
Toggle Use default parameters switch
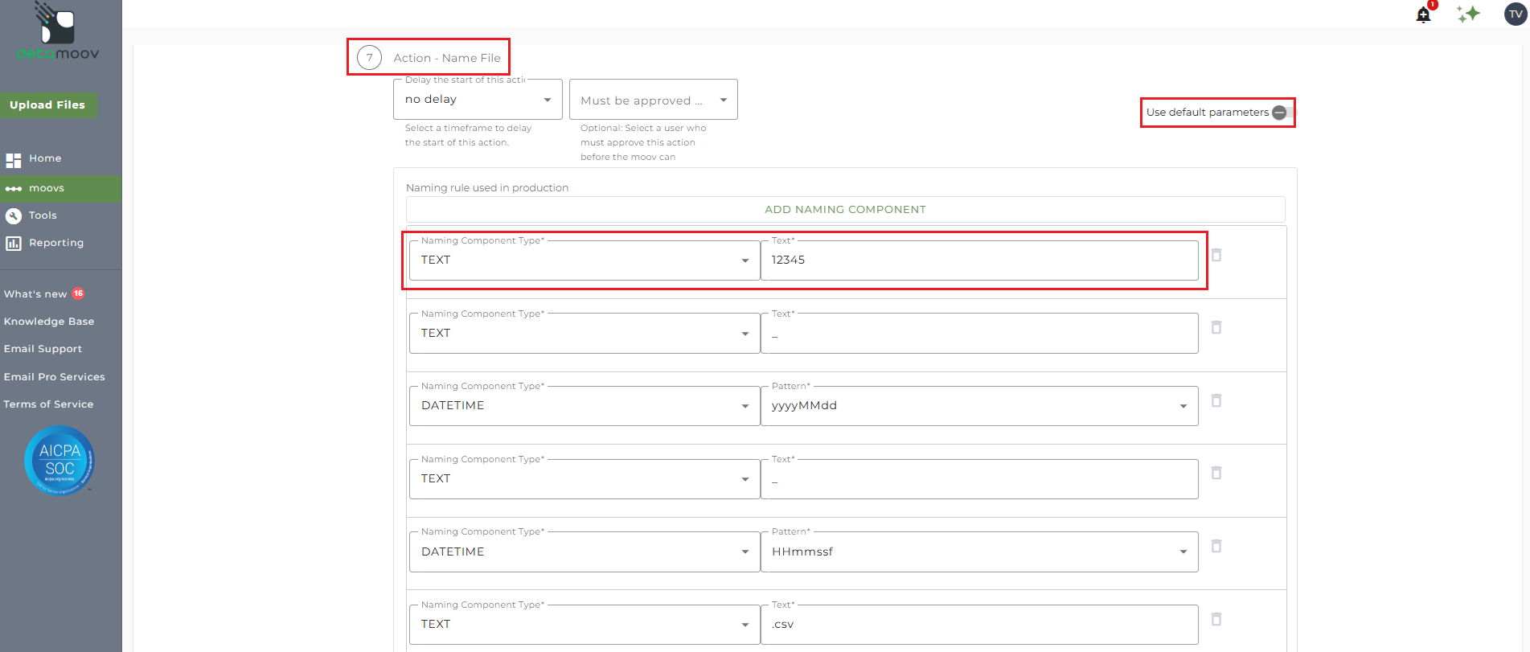(1282, 113)
